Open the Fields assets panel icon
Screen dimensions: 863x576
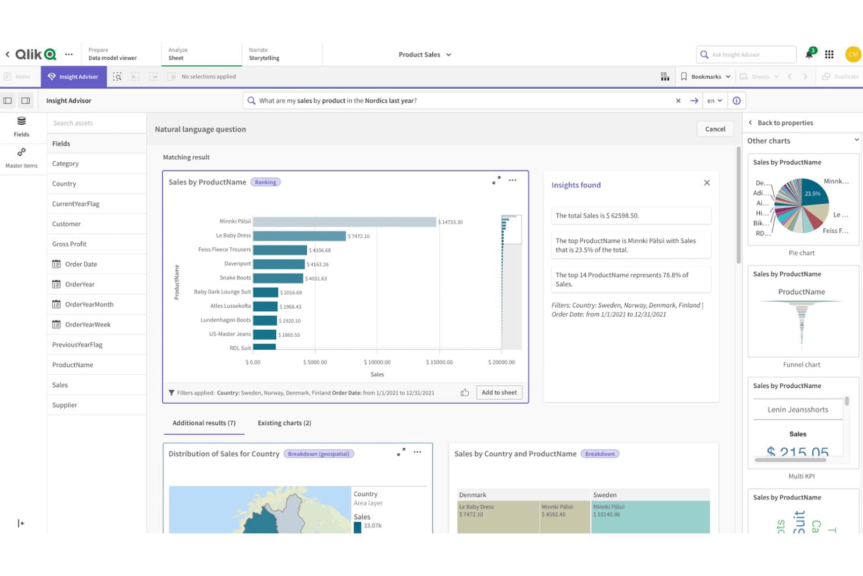(22, 127)
